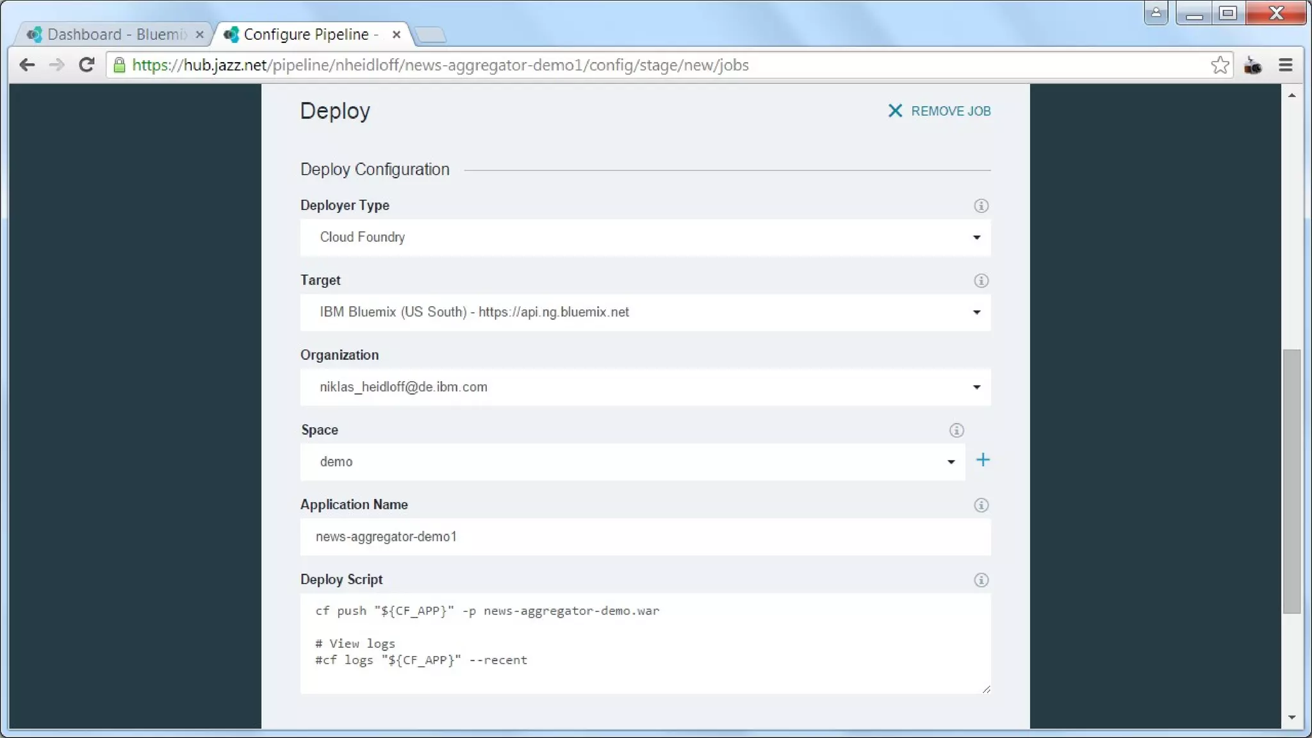Open Chrome hamburger menu
The height and width of the screenshot is (738, 1312).
1285,65
